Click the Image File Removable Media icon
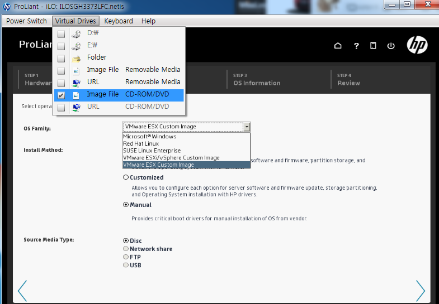 tap(76, 71)
